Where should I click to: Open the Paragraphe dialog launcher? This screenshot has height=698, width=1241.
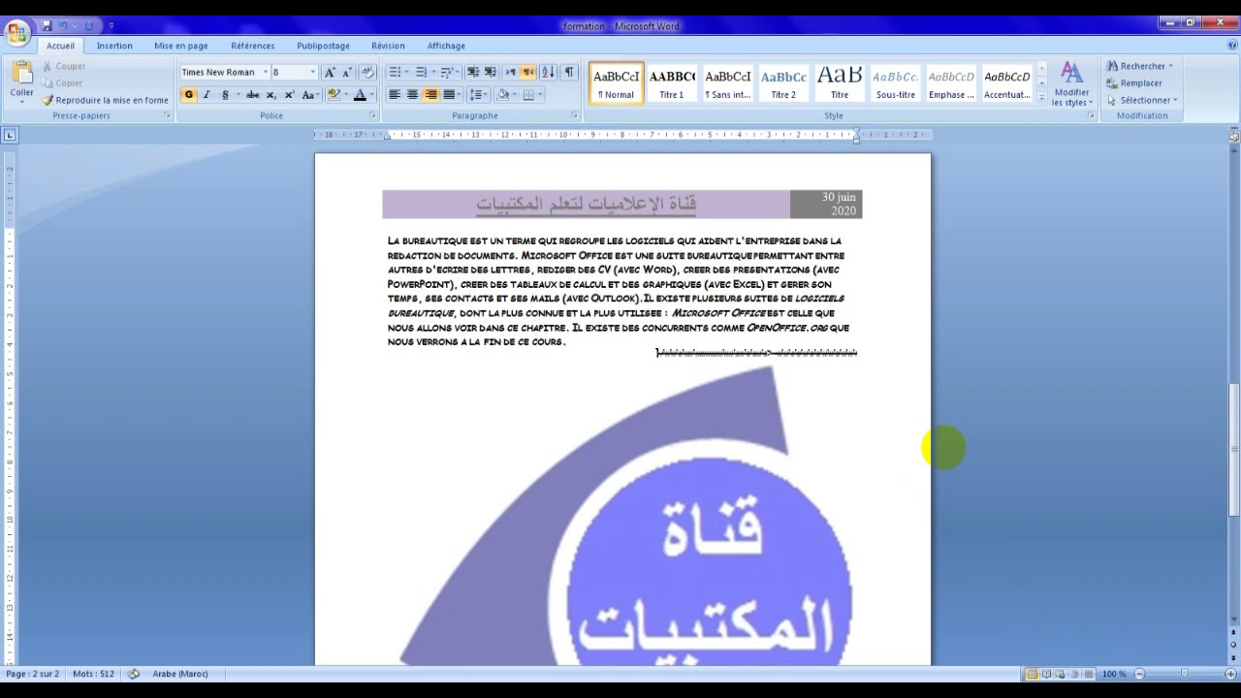(x=574, y=115)
